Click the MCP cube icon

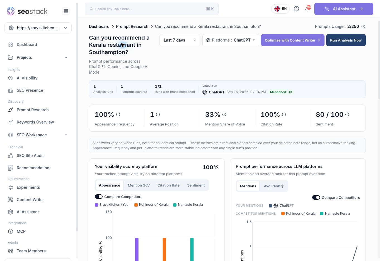tap(11, 231)
